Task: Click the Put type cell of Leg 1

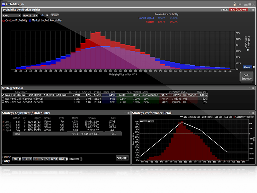Action: pos(62,122)
